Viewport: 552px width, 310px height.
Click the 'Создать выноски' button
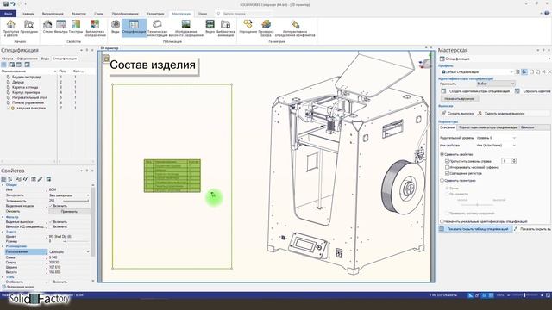(x=457, y=113)
